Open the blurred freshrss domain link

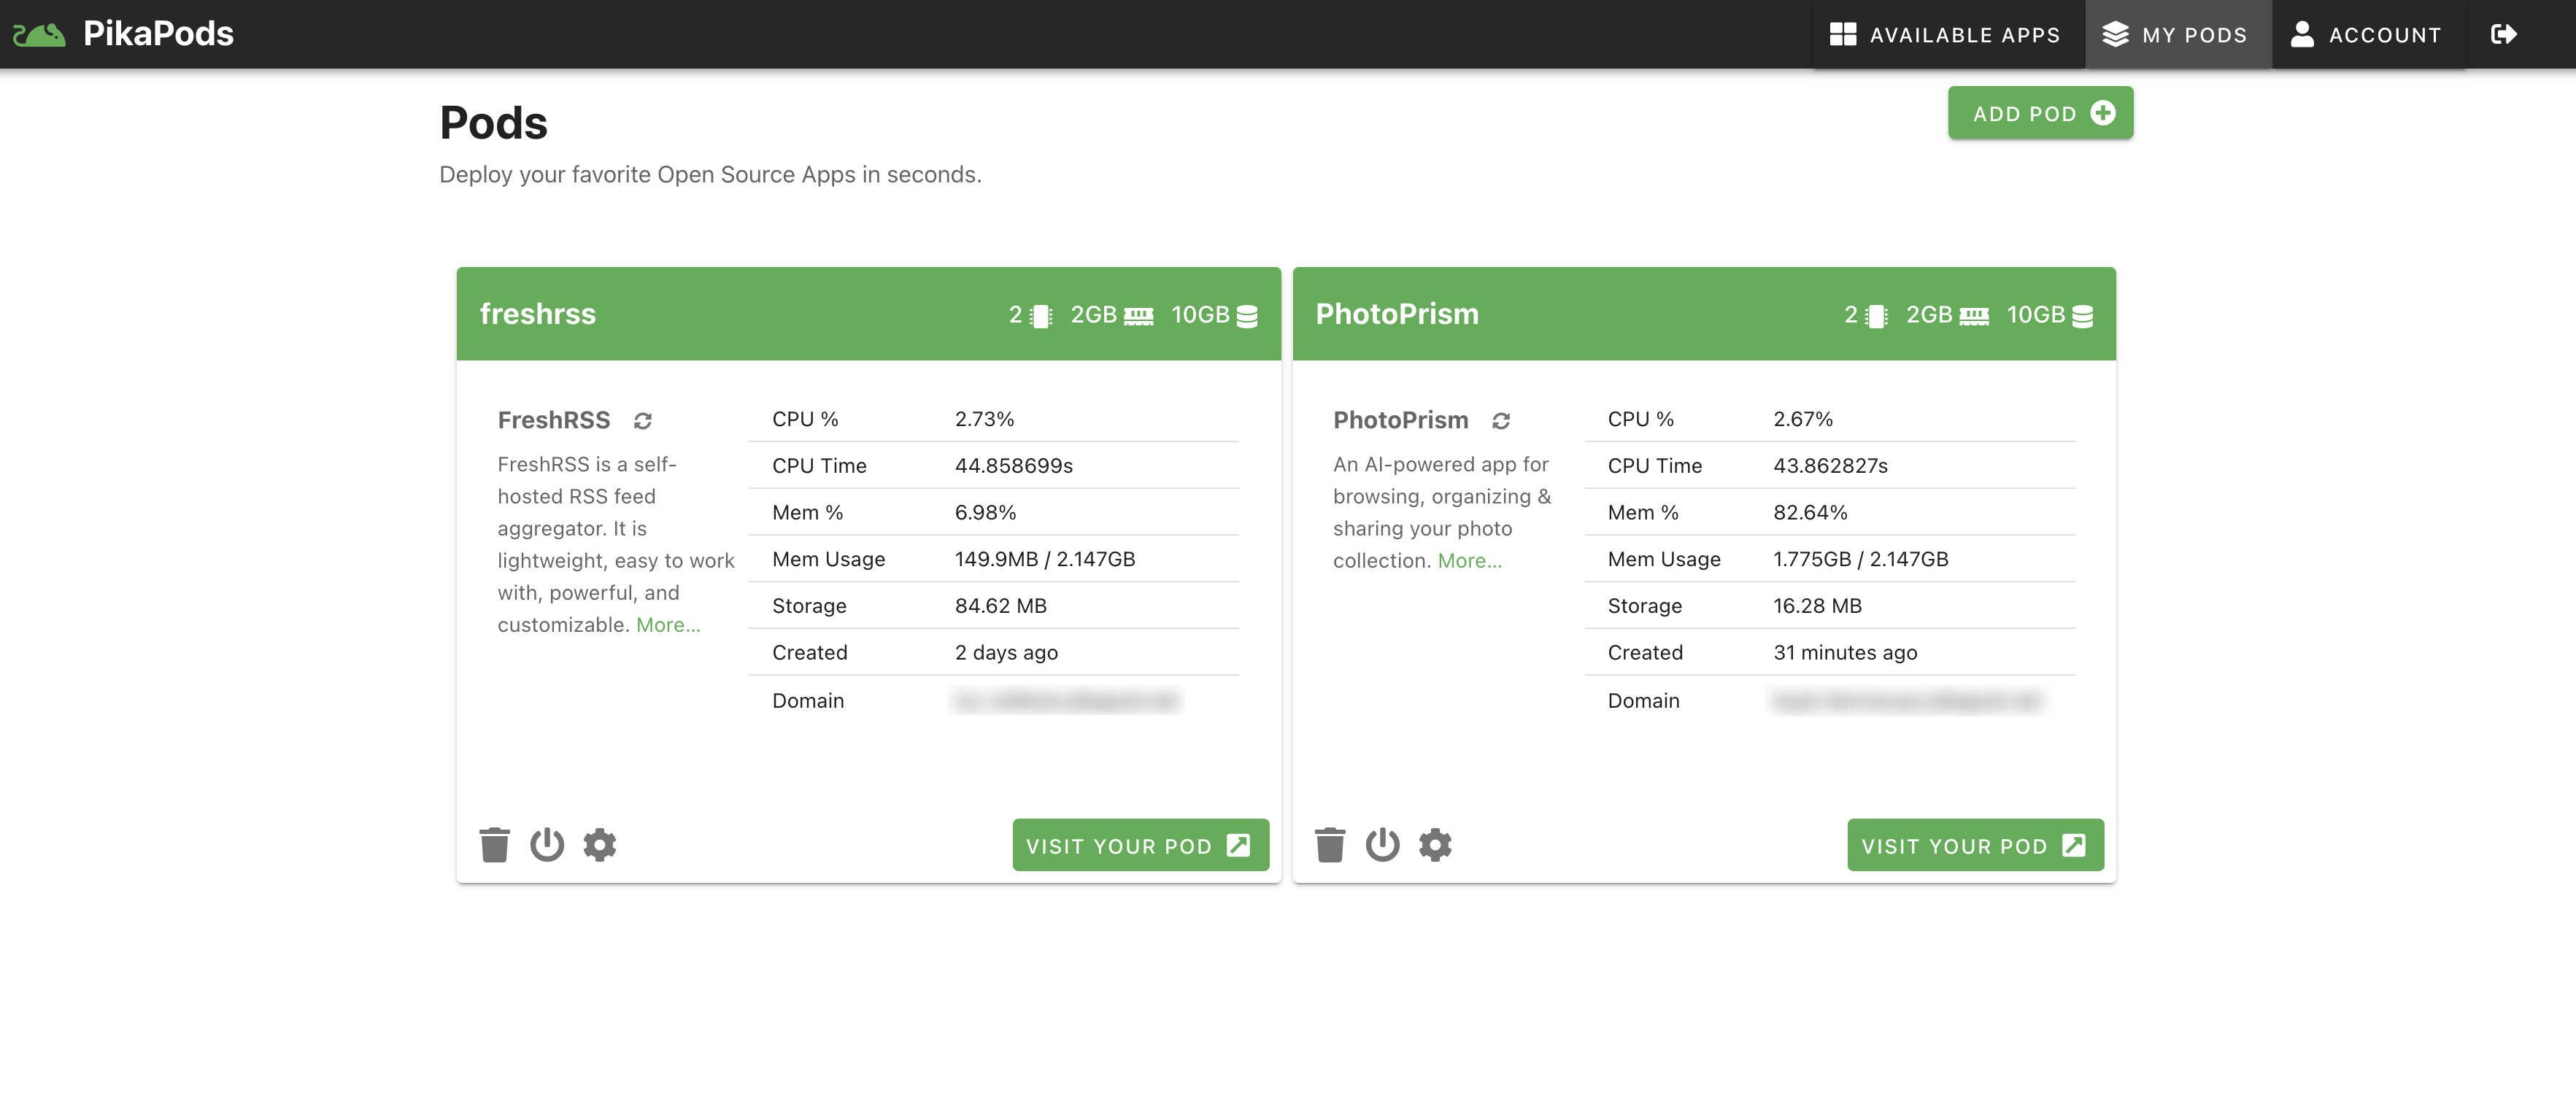1066,701
